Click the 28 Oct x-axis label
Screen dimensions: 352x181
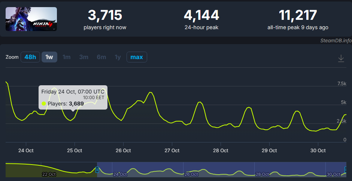(x=221, y=150)
